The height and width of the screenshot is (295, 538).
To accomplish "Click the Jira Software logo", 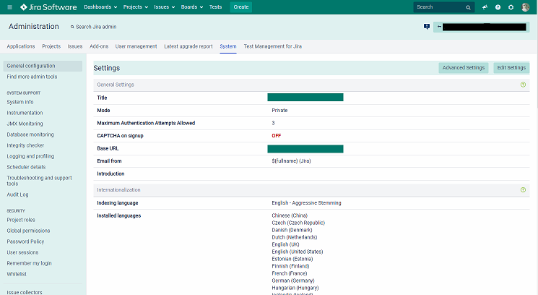I will click(x=48, y=7).
